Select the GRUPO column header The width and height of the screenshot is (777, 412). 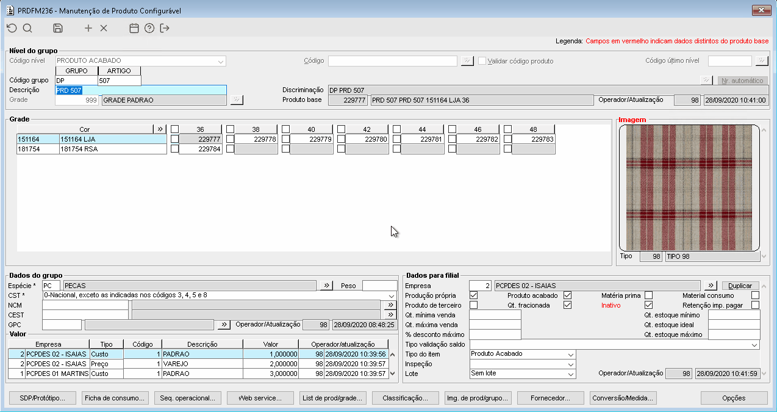click(x=76, y=71)
